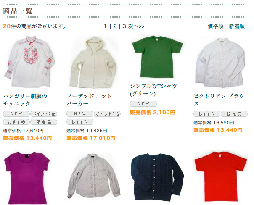This screenshot has height=205, width=254.
Task: View the navy cable-knit cardigan image
Action: click(157, 177)
